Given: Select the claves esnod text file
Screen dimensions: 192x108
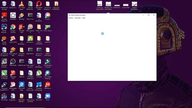Looking at the screenshot, I should [30, 98].
